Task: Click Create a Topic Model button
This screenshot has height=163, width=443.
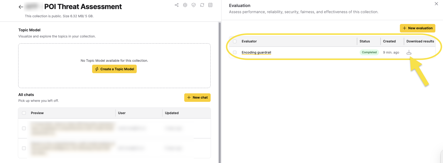Action: (x=114, y=69)
